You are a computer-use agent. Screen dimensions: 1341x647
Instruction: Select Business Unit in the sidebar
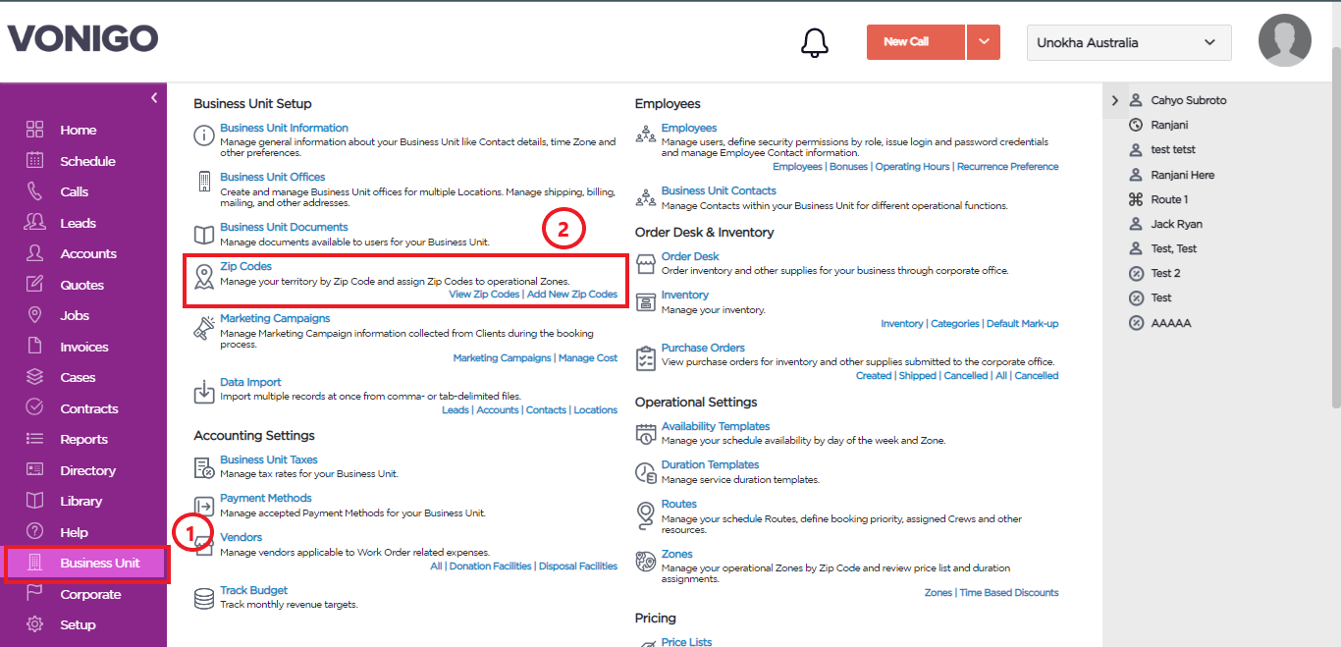pyautogui.click(x=87, y=564)
